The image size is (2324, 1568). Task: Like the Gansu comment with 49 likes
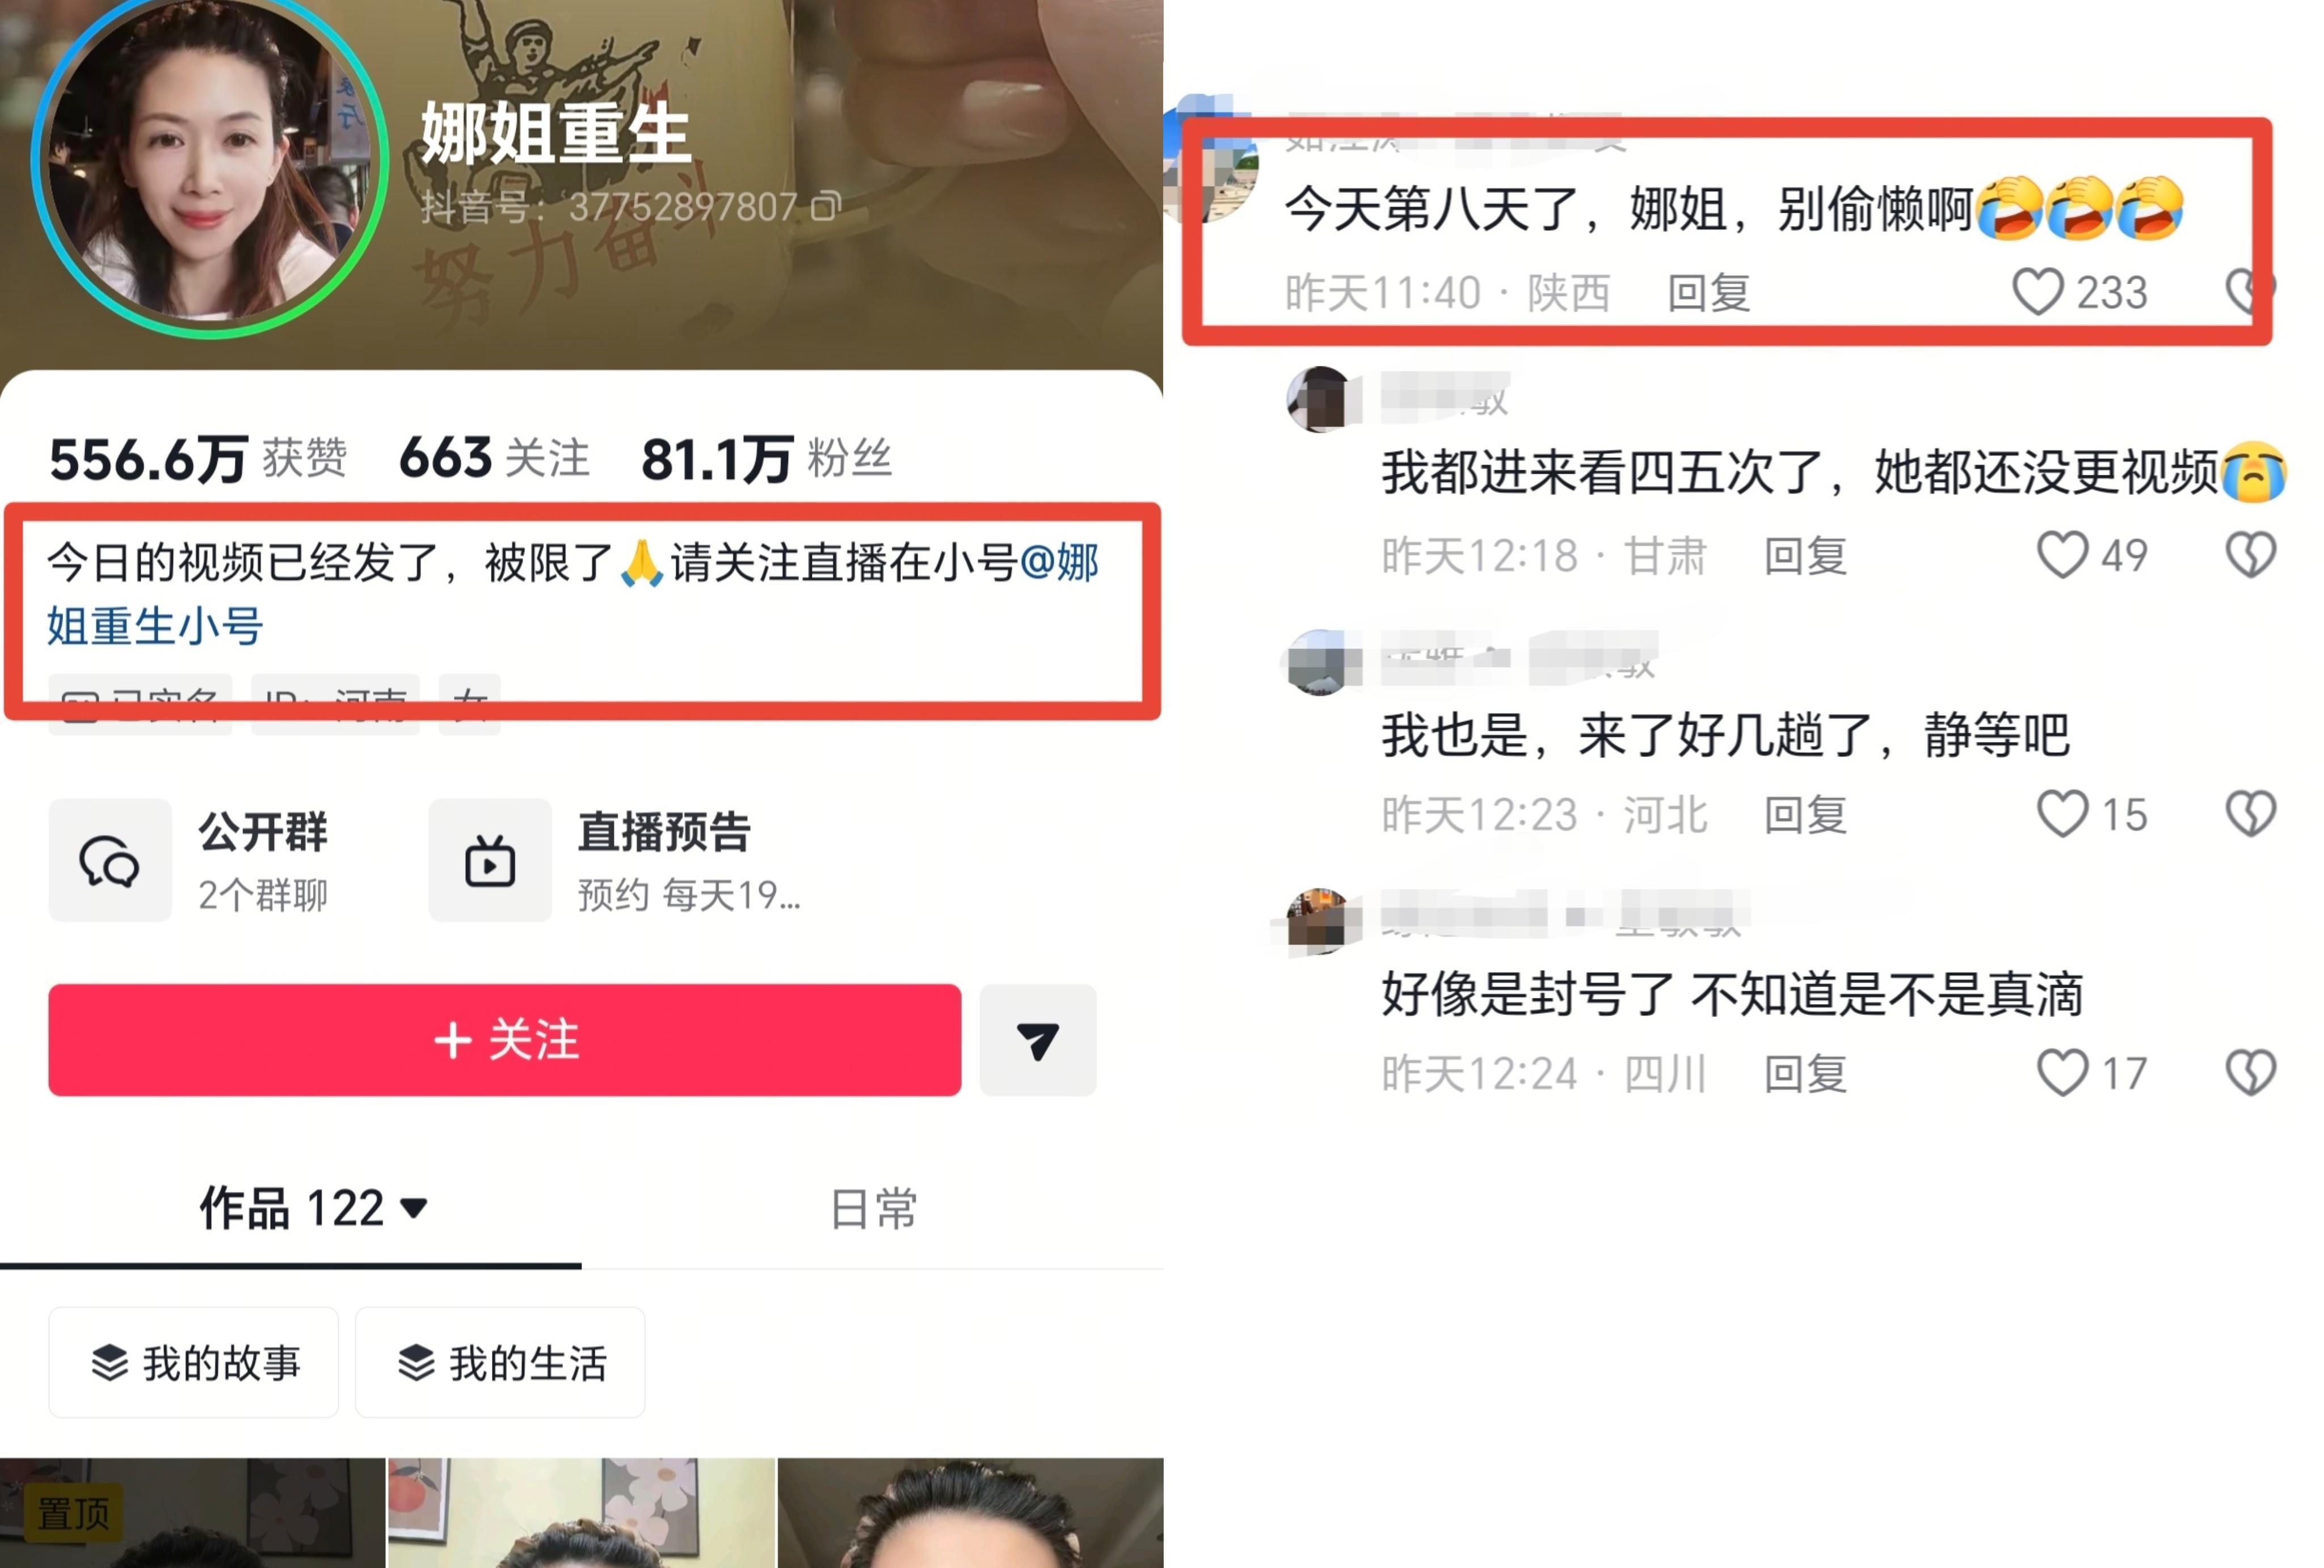2063,555
